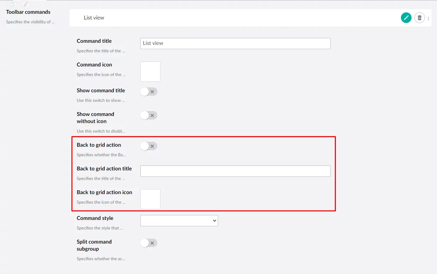Image resolution: width=437 pixels, height=274 pixels.
Task: Click the 'Command style' field label
Action: tap(95, 218)
